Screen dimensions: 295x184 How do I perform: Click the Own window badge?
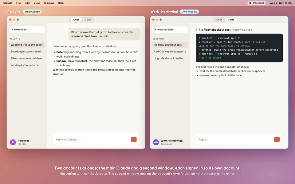[189, 12]
